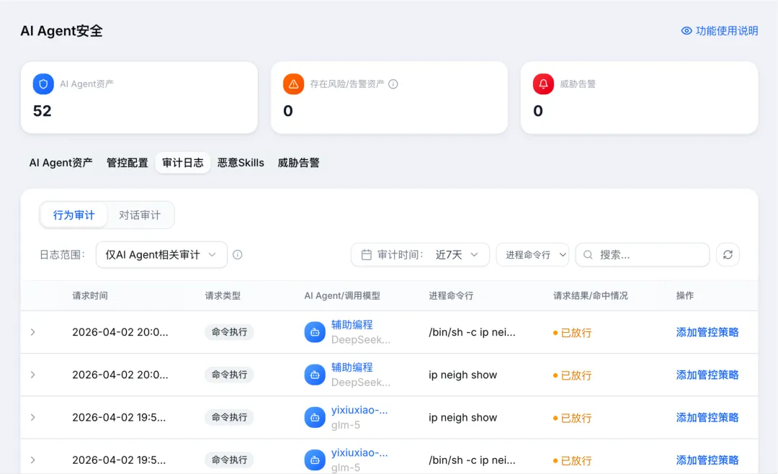Click 添加管控策略 on the first log row
Viewport: 778px width, 474px height.
pos(707,332)
